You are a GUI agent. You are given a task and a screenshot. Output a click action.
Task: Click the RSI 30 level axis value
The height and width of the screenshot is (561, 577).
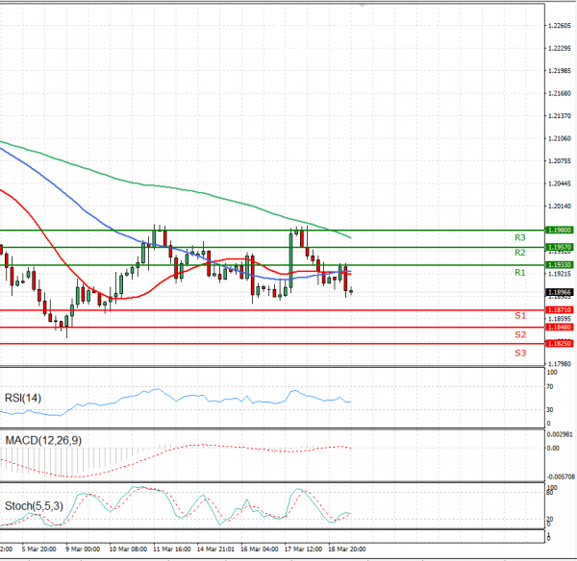(x=550, y=409)
